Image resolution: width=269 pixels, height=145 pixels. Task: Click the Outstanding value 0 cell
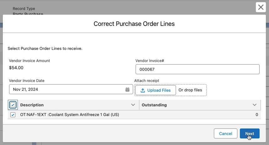(257, 115)
